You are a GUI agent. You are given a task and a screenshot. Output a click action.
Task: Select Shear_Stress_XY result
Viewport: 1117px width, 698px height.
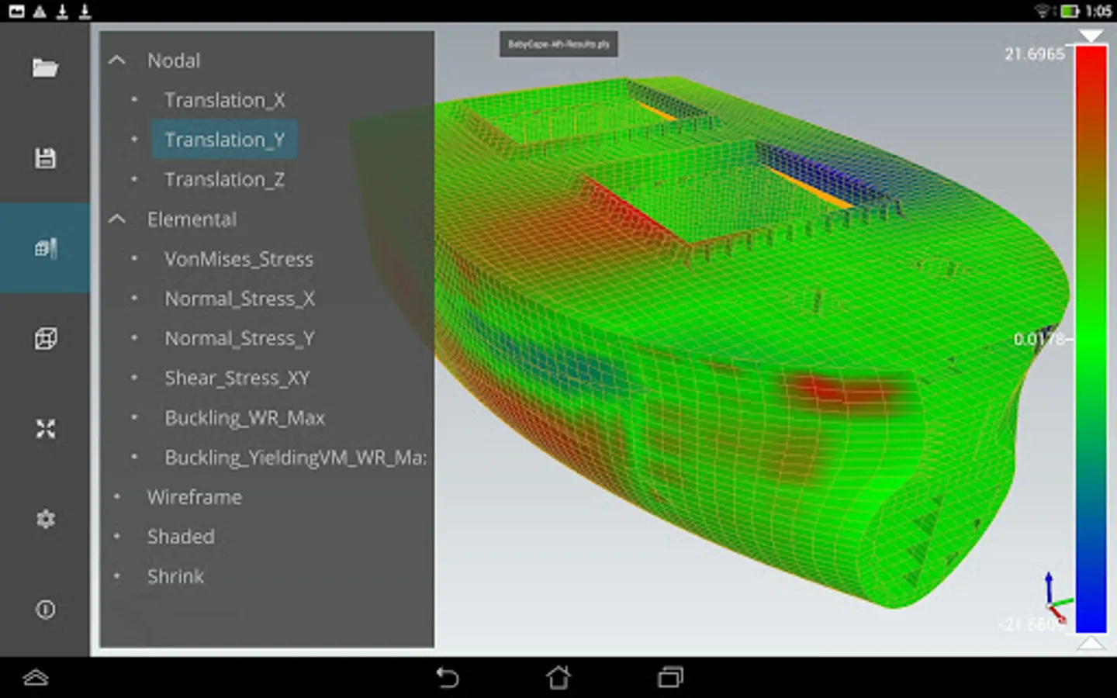[x=237, y=378]
